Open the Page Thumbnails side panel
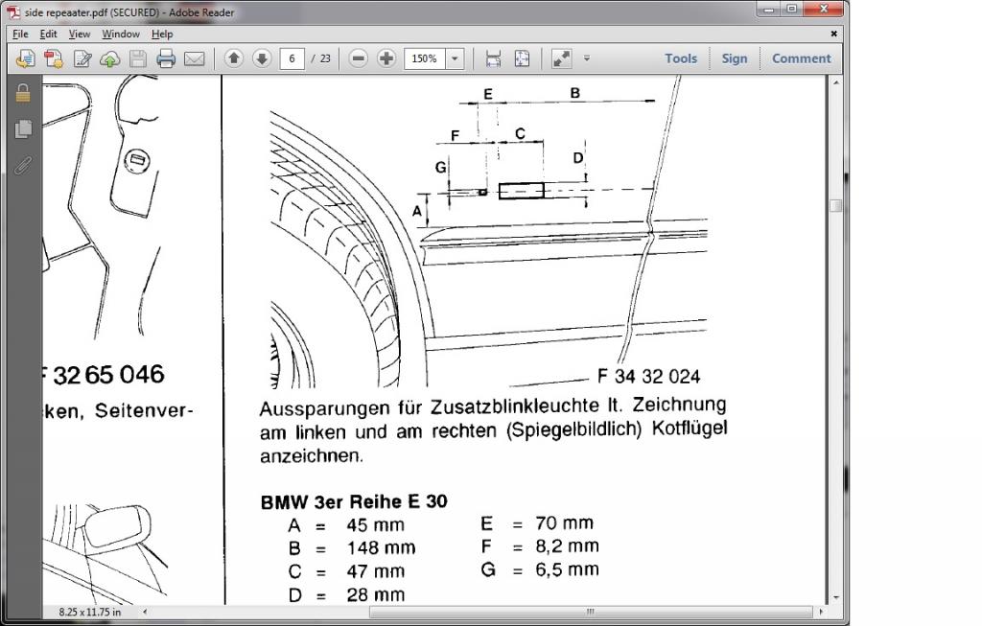 tap(24, 128)
